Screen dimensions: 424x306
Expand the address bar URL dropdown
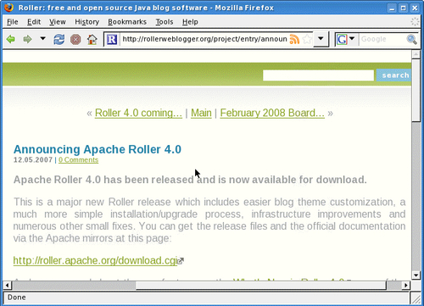click(321, 38)
